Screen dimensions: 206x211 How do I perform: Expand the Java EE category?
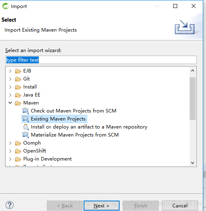point(10,95)
